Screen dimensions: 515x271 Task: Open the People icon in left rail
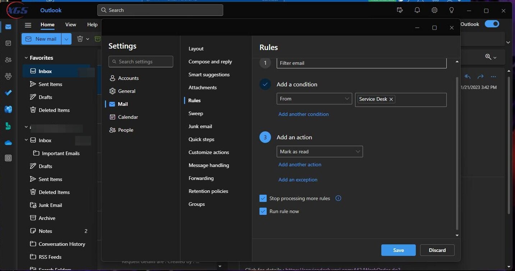8,60
